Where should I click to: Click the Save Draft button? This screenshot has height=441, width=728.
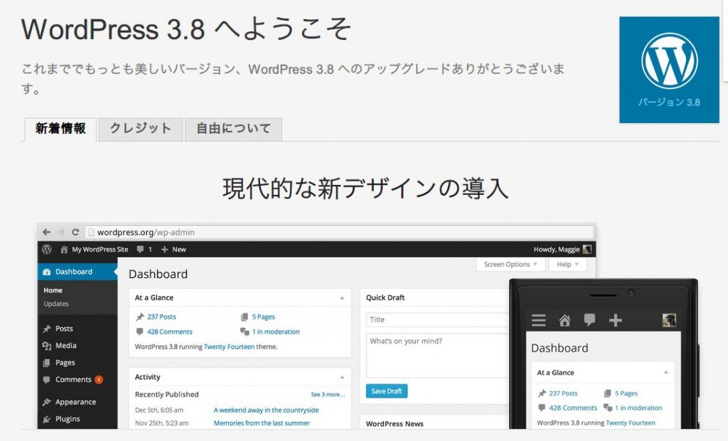tap(387, 391)
